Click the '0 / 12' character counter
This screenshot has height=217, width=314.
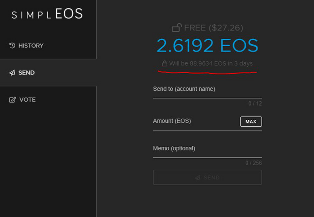click(255, 104)
